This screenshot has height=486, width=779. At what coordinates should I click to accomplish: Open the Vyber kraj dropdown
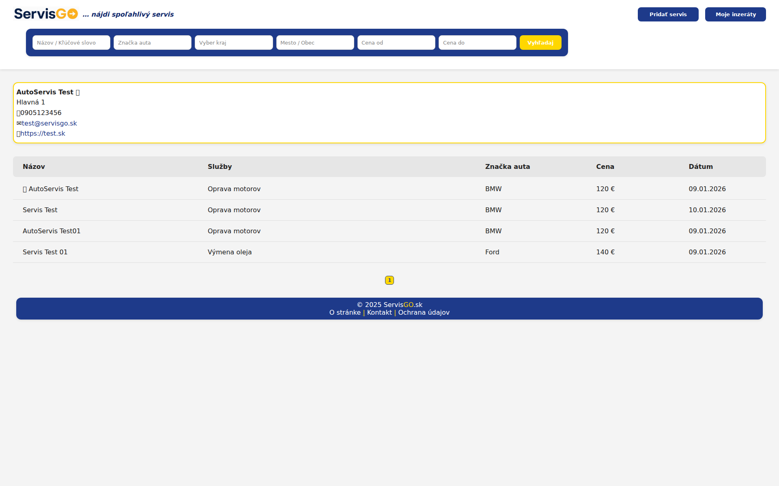pos(234,43)
